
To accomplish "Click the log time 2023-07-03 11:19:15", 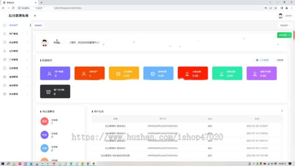I will (257, 148).
